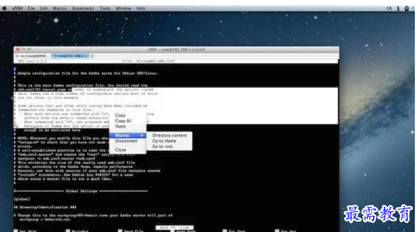This screenshot has height=232, width=416.
Task: Click the new tab circle button
Action: (x=92, y=56)
